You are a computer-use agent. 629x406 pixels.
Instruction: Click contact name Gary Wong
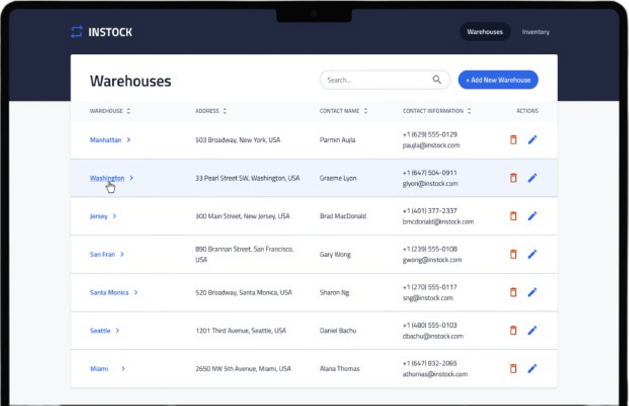point(335,254)
